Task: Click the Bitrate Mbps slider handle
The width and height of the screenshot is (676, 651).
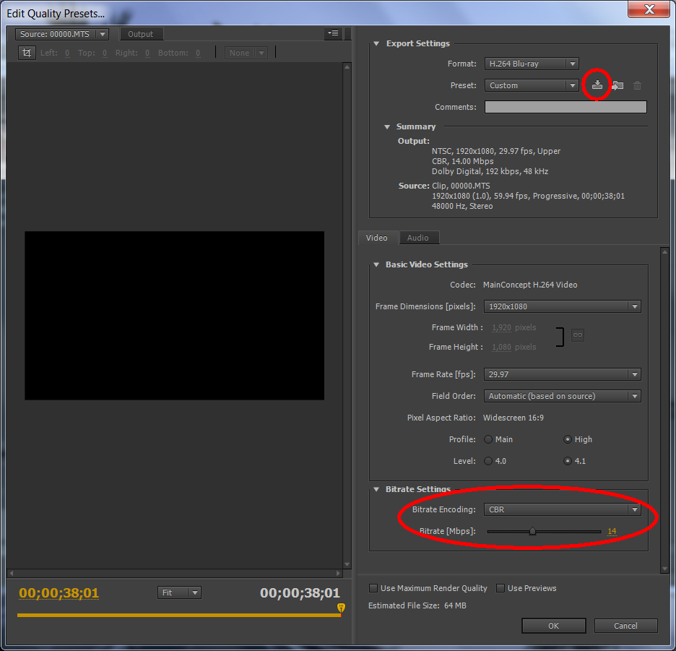Action: [x=532, y=531]
